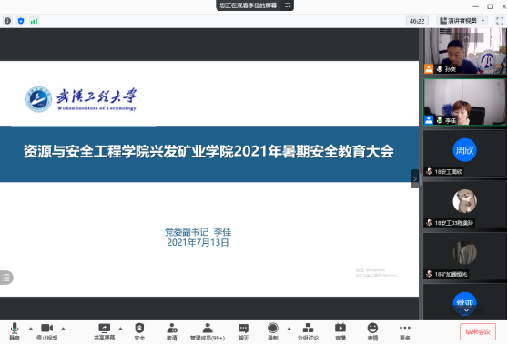Screen dimensions: 508x345
Task: Expand audio options arrow beside microphone
Action: pyautogui.click(x=31, y=329)
